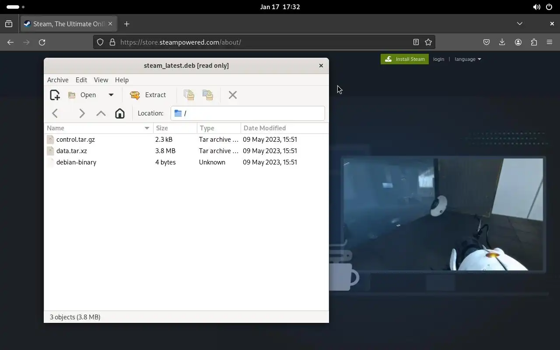Go back to previous archive location

[x=55, y=113]
